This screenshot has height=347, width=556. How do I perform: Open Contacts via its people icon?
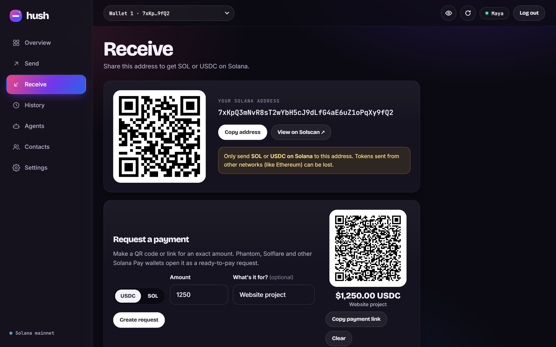(16, 147)
